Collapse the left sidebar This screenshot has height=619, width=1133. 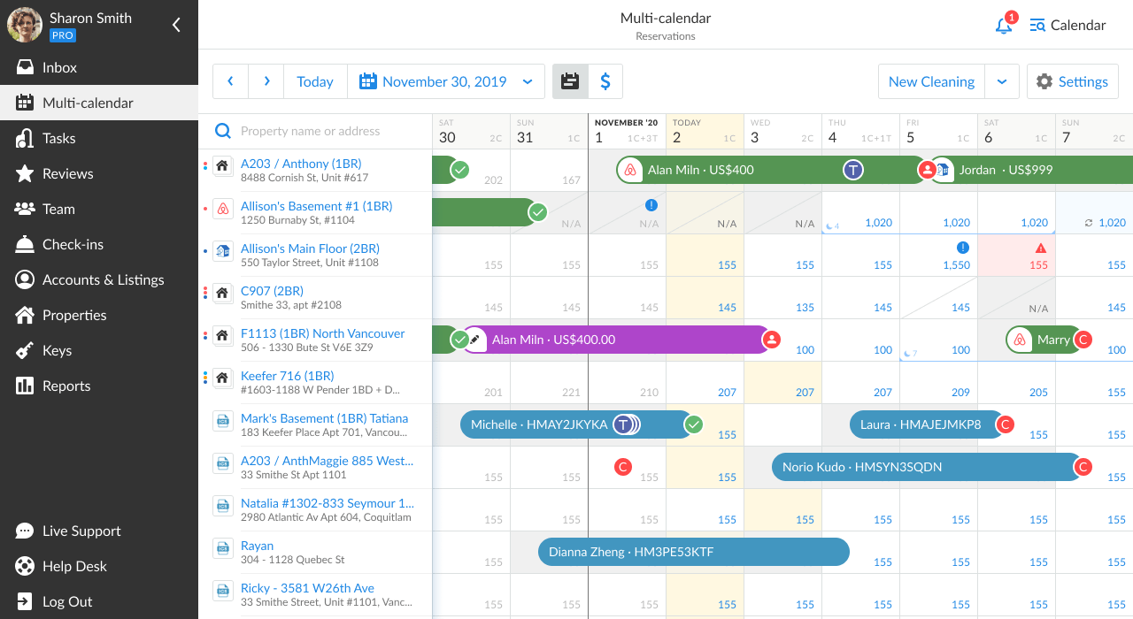(176, 25)
